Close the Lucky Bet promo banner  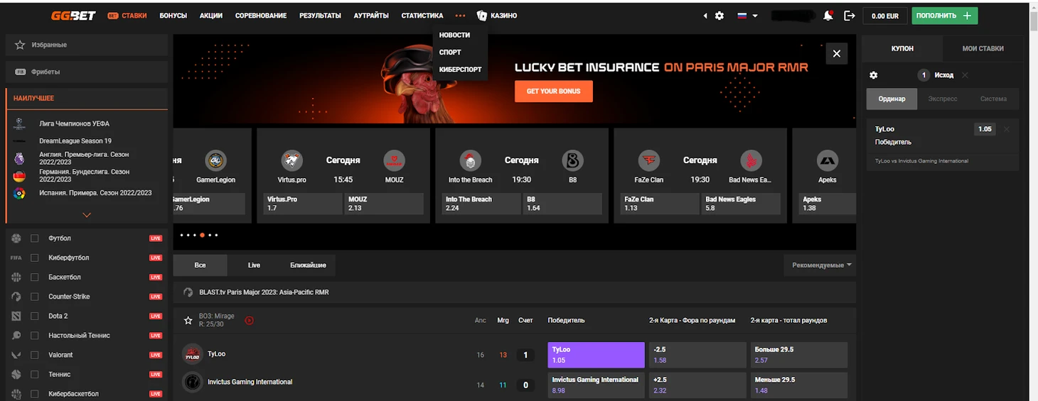[837, 54]
